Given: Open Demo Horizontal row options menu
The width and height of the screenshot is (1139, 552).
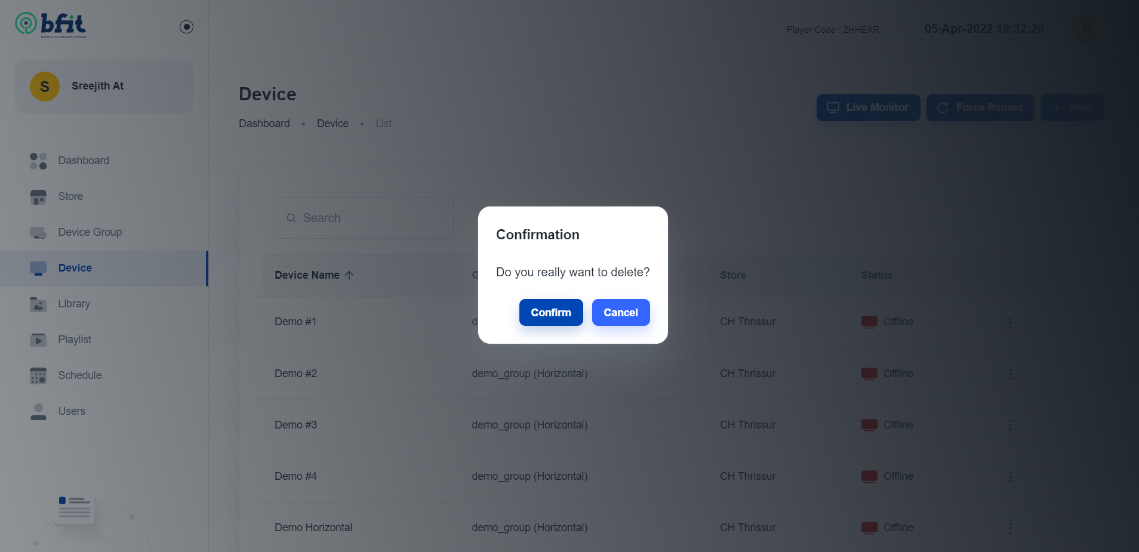Looking at the screenshot, I should click(1010, 528).
